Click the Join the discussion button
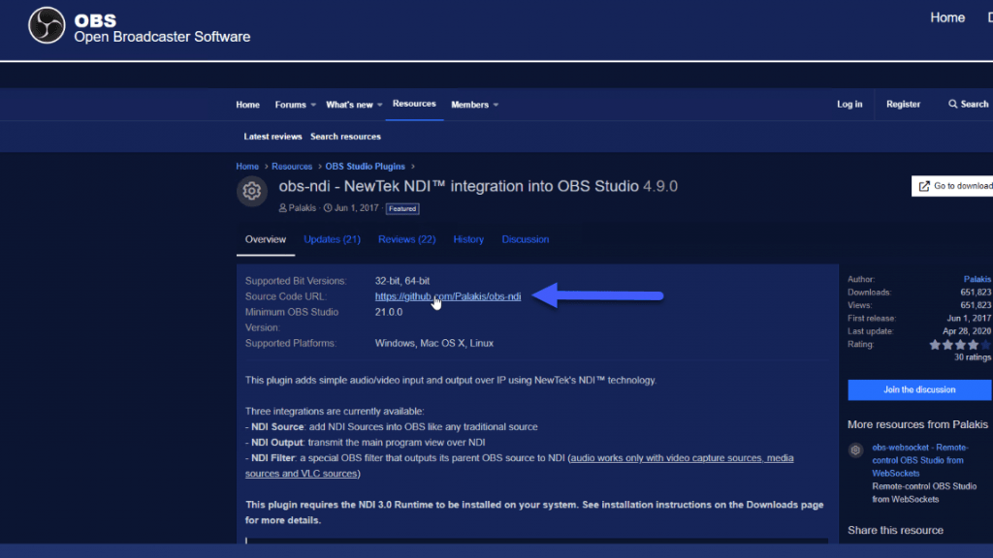Screen dimensions: 993x558 click(x=919, y=389)
